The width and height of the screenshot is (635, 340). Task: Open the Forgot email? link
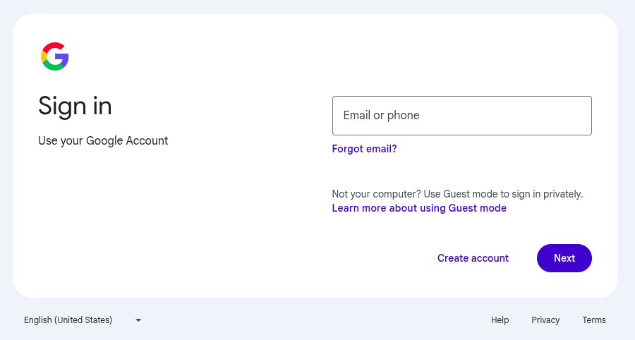pos(364,149)
